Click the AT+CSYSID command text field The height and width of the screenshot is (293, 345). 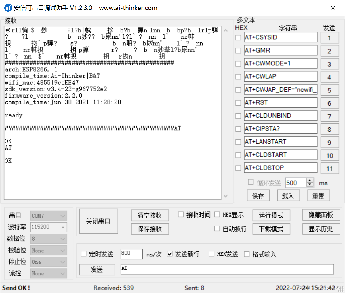[281, 37]
